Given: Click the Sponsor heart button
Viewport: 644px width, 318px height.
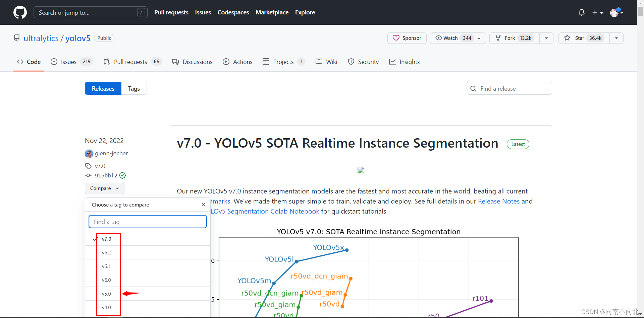Looking at the screenshot, I should click(407, 38).
